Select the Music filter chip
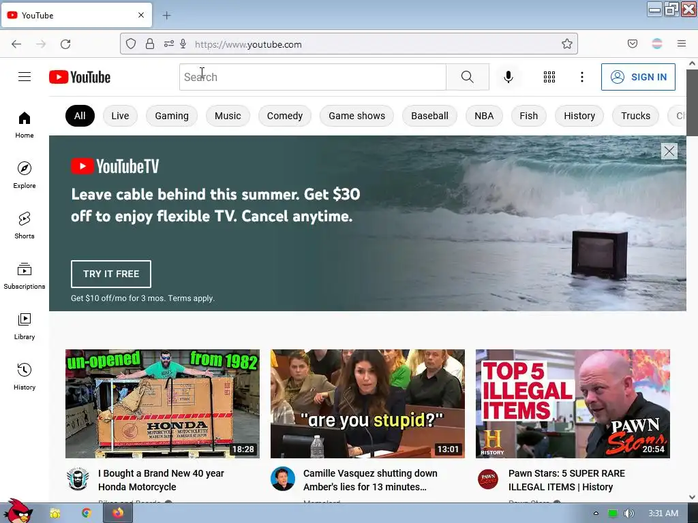Viewport: 698px width, 523px height. (228, 116)
